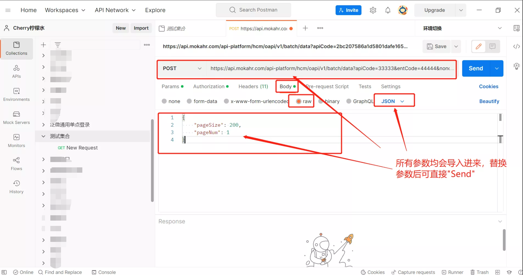Go to Explore
The width and height of the screenshot is (523, 275).
[x=155, y=10]
